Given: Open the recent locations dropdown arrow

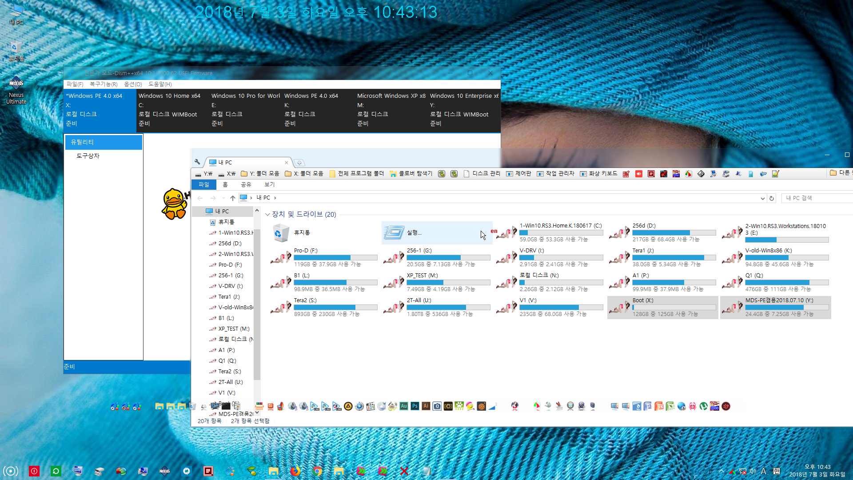Looking at the screenshot, I should pyautogui.click(x=223, y=198).
